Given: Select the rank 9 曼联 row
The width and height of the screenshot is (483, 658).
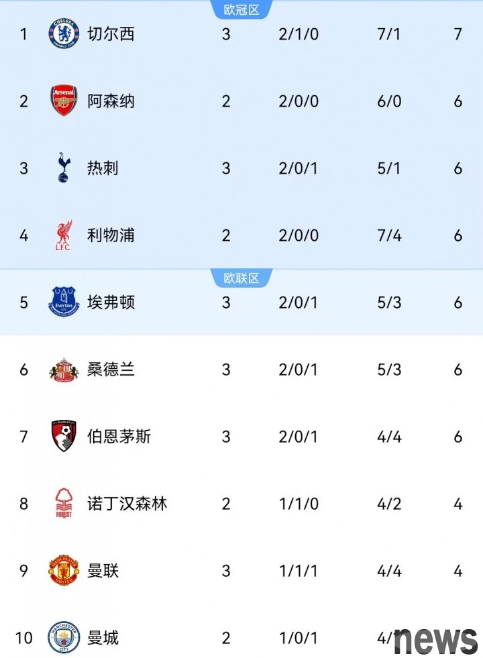Looking at the screenshot, I should (x=241, y=571).
